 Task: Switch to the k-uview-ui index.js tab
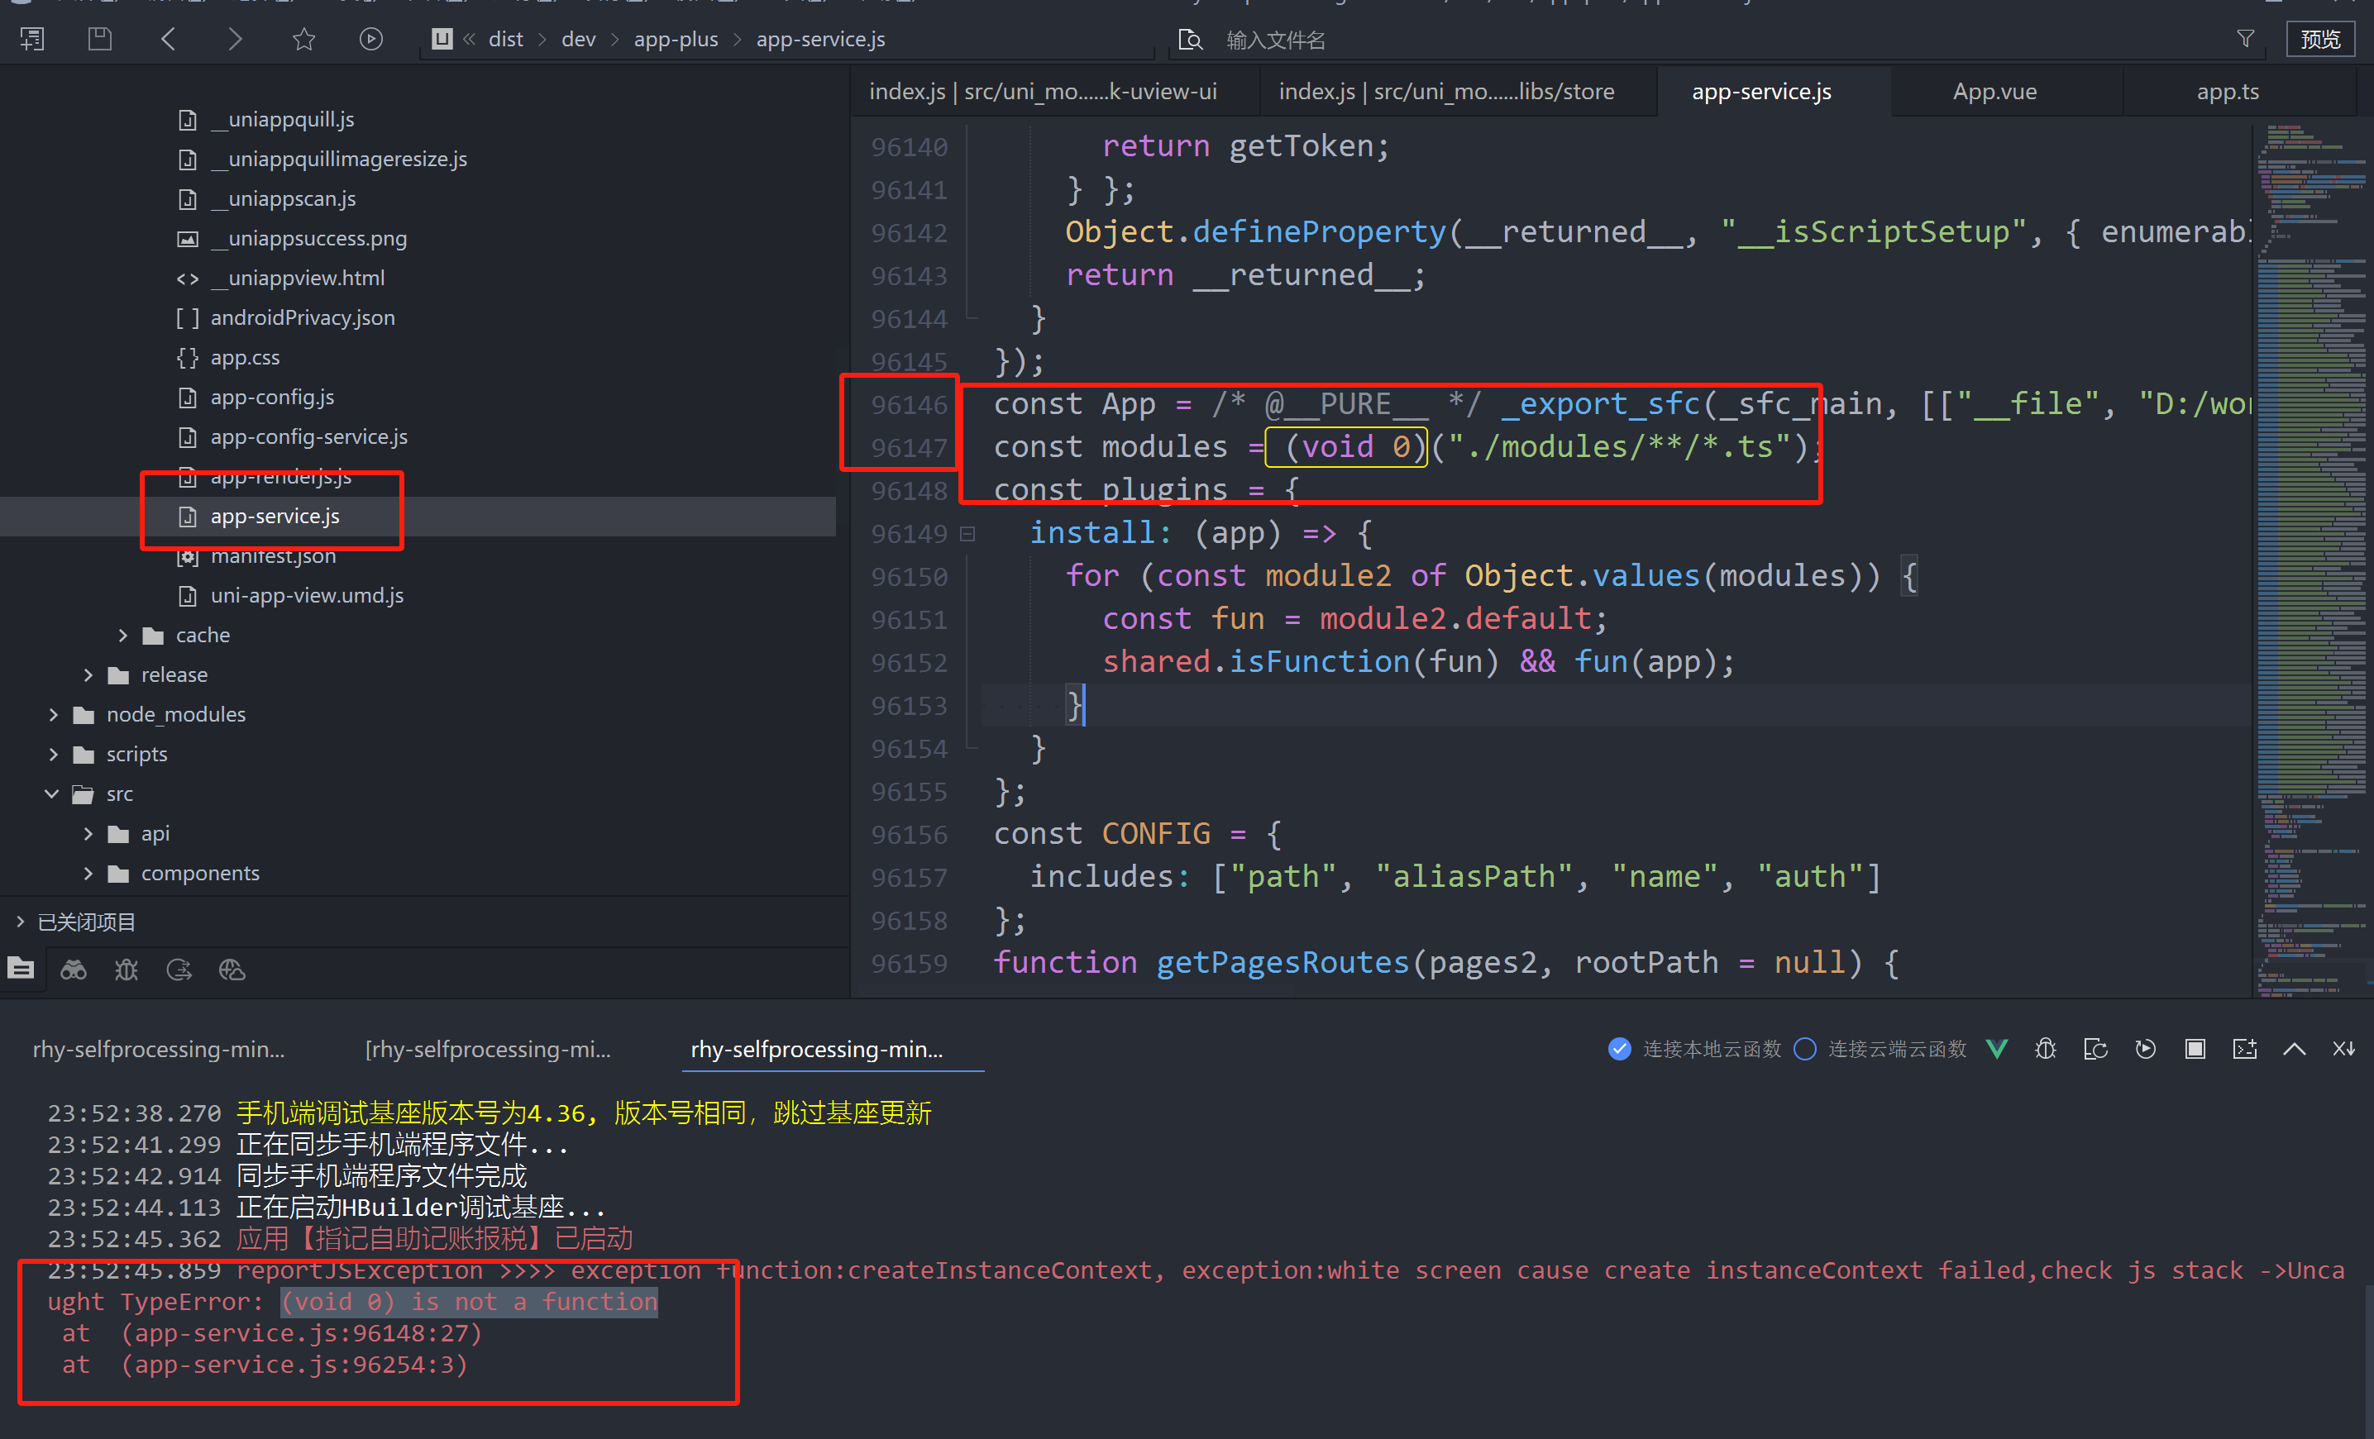point(1044,92)
